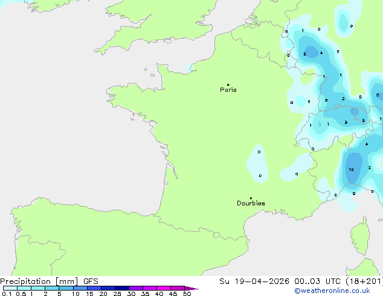
Task: Click the '50' legend scale label
Action: click(x=187, y=294)
